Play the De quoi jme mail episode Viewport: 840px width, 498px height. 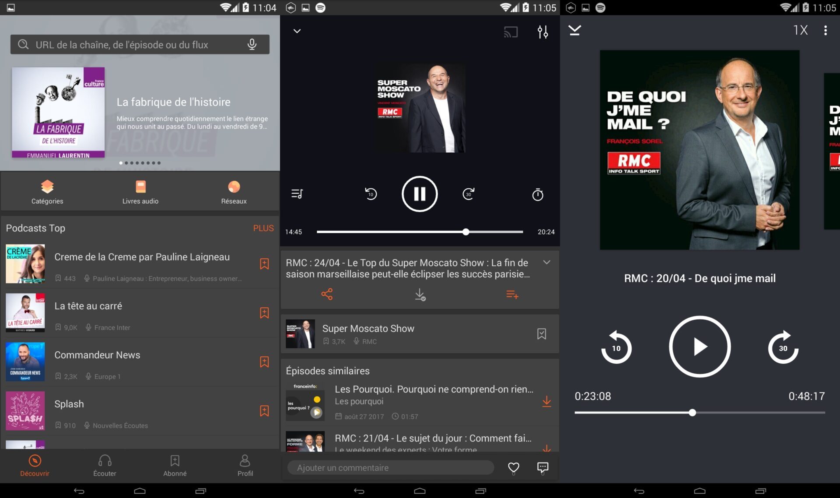pos(700,347)
